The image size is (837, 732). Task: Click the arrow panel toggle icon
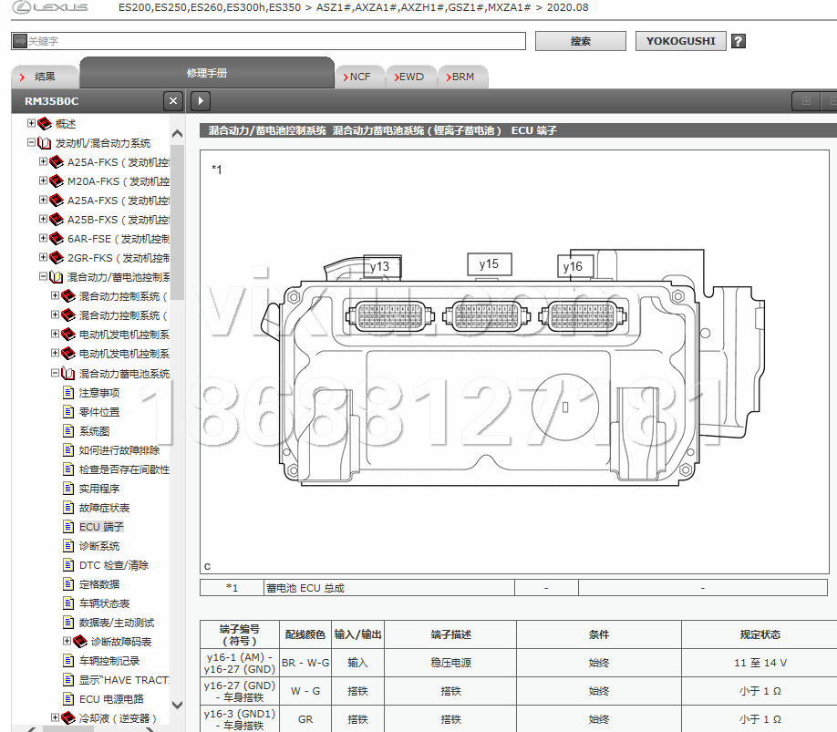pyautogui.click(x=201, y=101)
